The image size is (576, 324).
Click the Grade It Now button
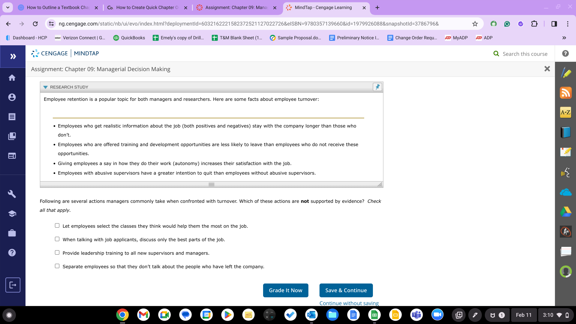tap(285, 290)
